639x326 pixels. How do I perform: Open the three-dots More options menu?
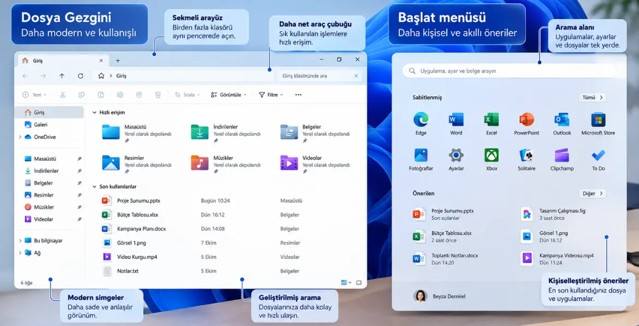tap(298, 95)
